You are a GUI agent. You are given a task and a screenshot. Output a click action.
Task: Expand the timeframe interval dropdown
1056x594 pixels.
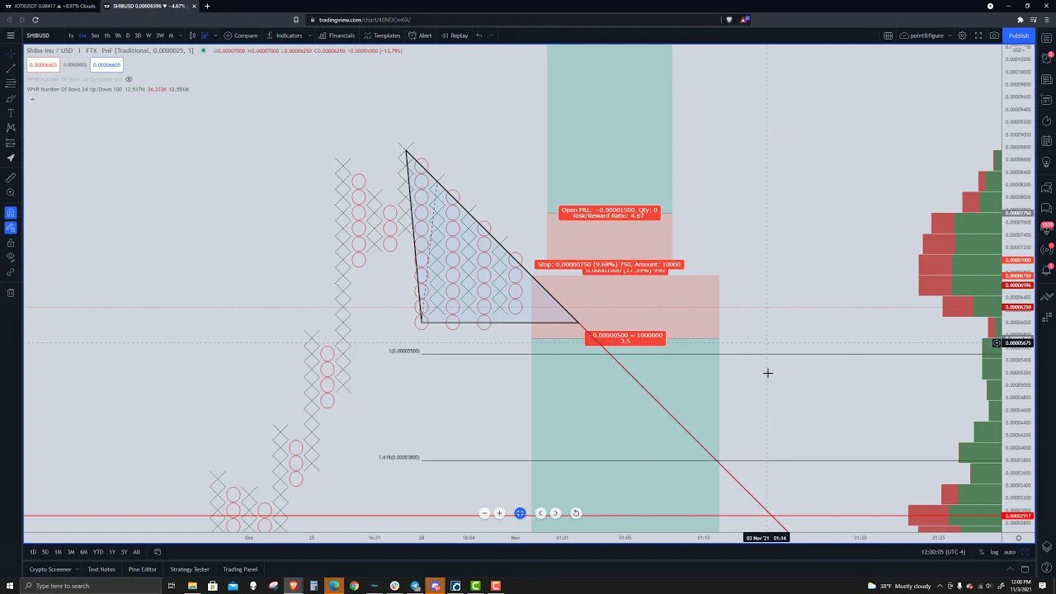pos(181,35)
